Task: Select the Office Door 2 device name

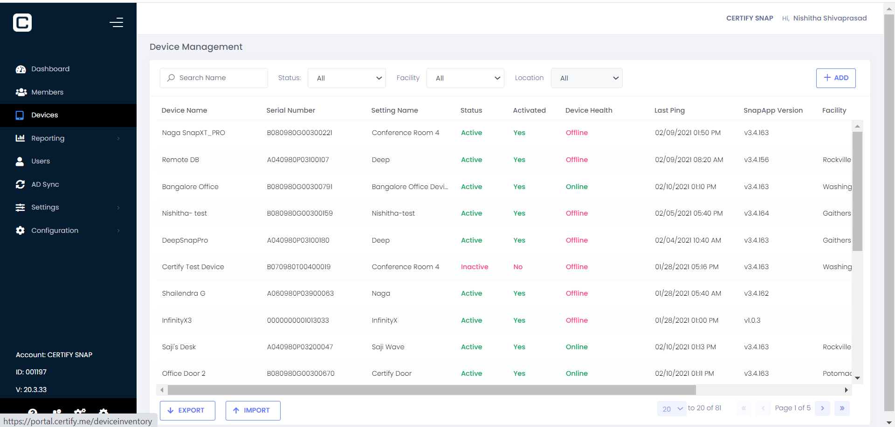Action: click(184, 373)
